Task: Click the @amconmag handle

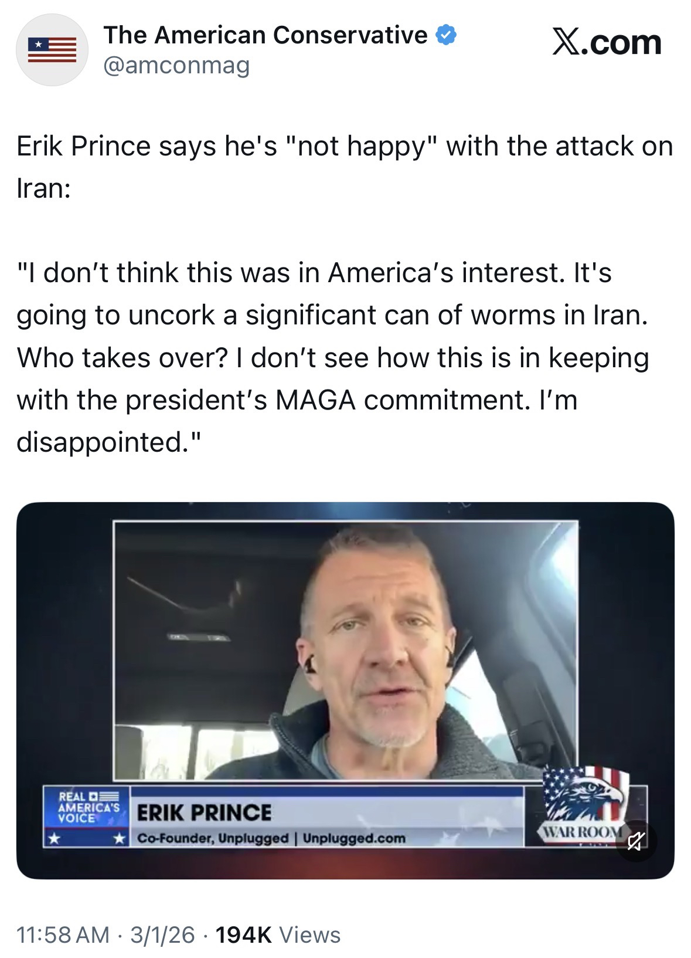Action: 176,66
